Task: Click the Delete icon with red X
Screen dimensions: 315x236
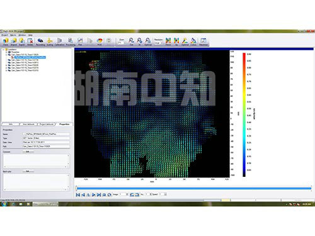Action: tap(30, 42)
